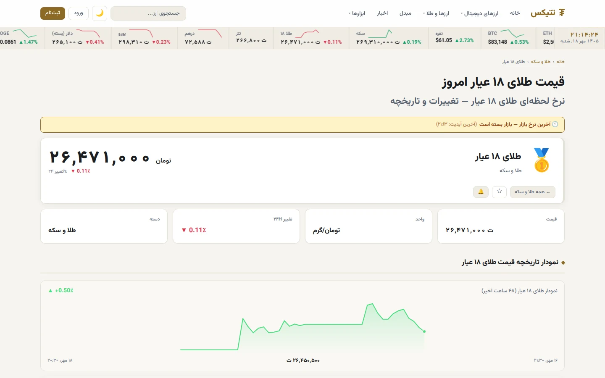Image resolution: width=605 pixels, height=378 pixels.
Task: Open the دلار (بسته) ticker item
Action: [78, 38]
